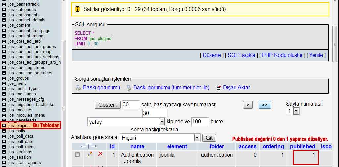Click the red X delete icon for row 1
The width and height of the screenshot is (339, 167).
100,154
